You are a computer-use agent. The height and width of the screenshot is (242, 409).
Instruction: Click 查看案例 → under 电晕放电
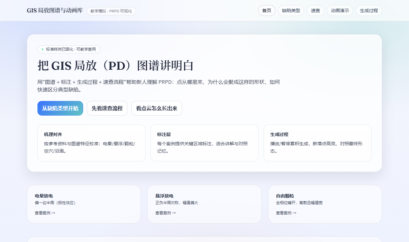[45, 213]
